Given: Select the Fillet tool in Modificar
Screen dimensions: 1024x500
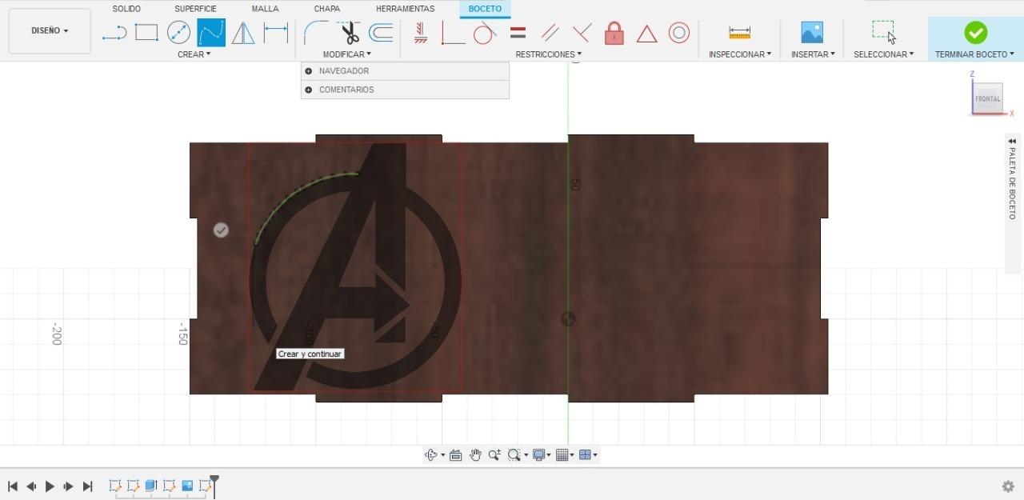Looking at the screenshot, I should pyautogui.click(x=315, y=33).
